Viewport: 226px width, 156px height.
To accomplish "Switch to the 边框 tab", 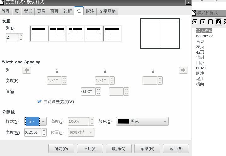I will click(68, 11).
